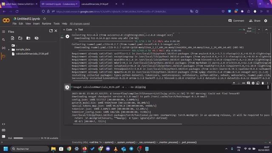Open a new browser tab
Screen dimensions: 272x153
123,4
